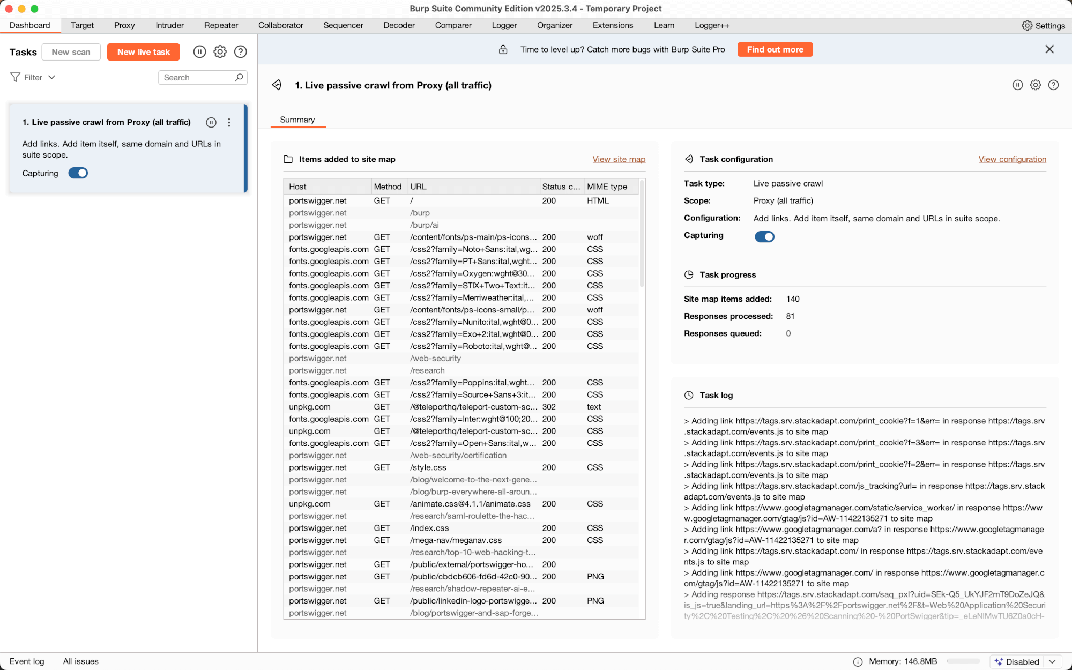Switch to the Target tab
1072x670 pixels.
tap(82, 25)
